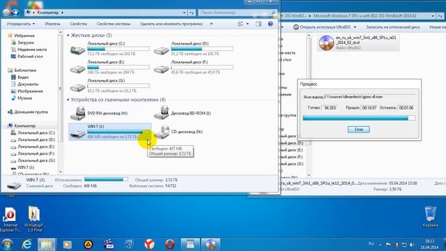The height and width of the screenshot is (251, 446).
Task: Select CD drive (N:) icon
Action: tap(162, 132)
